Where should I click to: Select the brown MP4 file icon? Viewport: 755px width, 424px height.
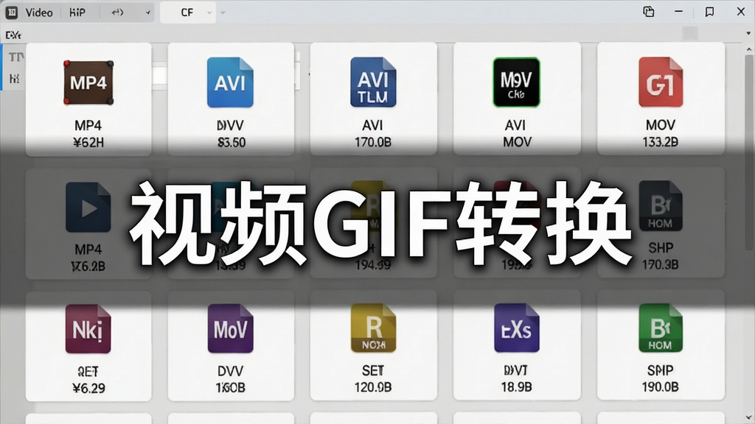tap(88, 82)
